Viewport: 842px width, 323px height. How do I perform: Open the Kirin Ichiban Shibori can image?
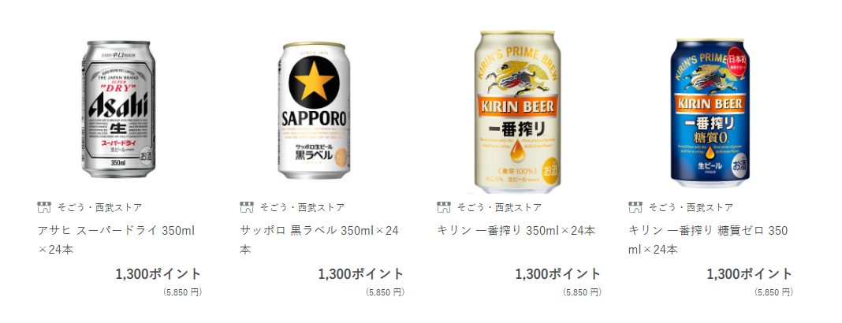[517, 112]
